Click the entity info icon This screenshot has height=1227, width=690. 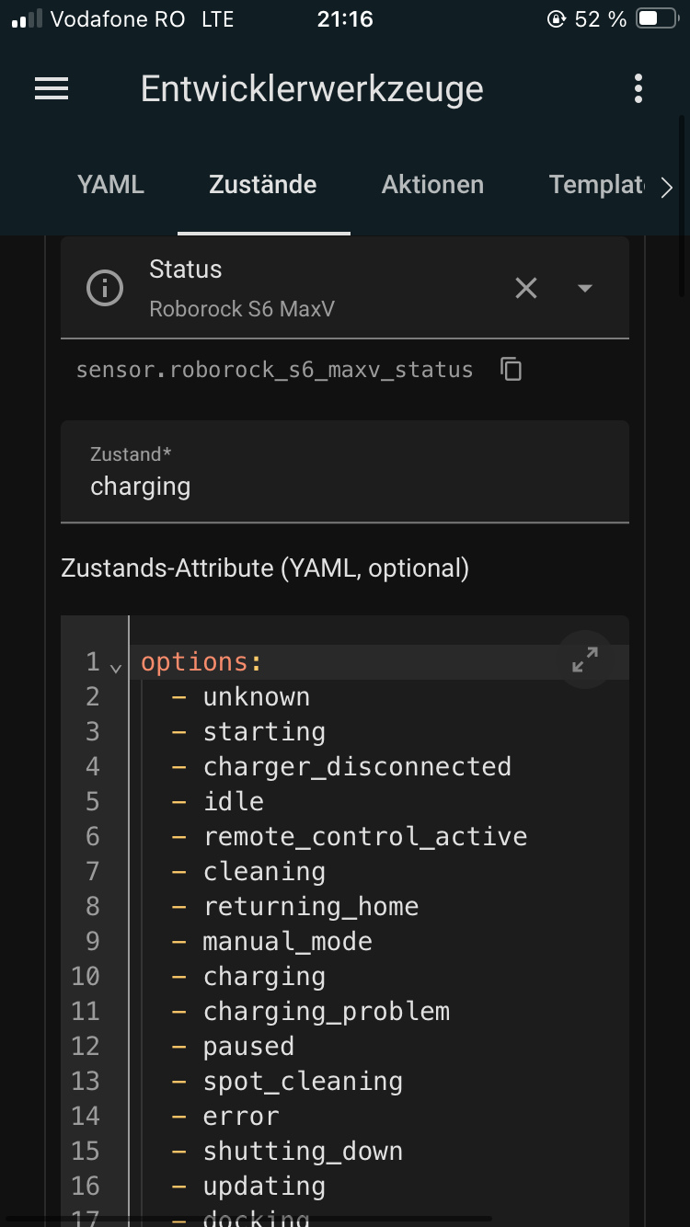pyautogui.click(x=104, y=288)
